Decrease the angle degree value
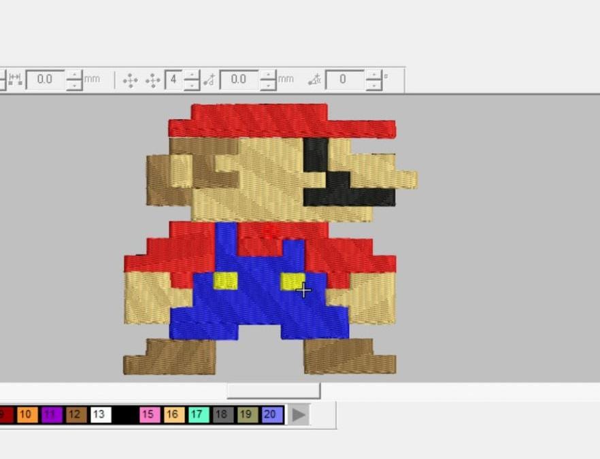The height and width of the screenshot is (459, 600). point(373,85)
